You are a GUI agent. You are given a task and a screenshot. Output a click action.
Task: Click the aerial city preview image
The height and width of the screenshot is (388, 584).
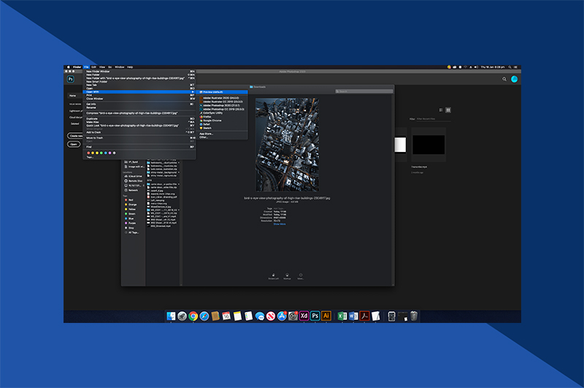pyautogui.click(x=287, y=145)
